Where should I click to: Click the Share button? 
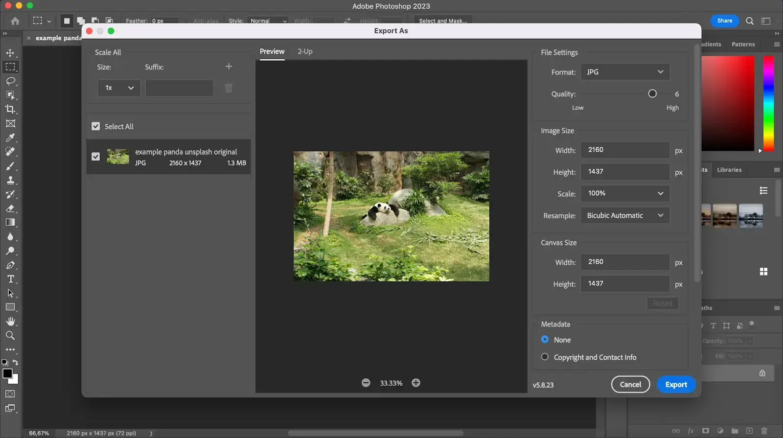(725, 21)
